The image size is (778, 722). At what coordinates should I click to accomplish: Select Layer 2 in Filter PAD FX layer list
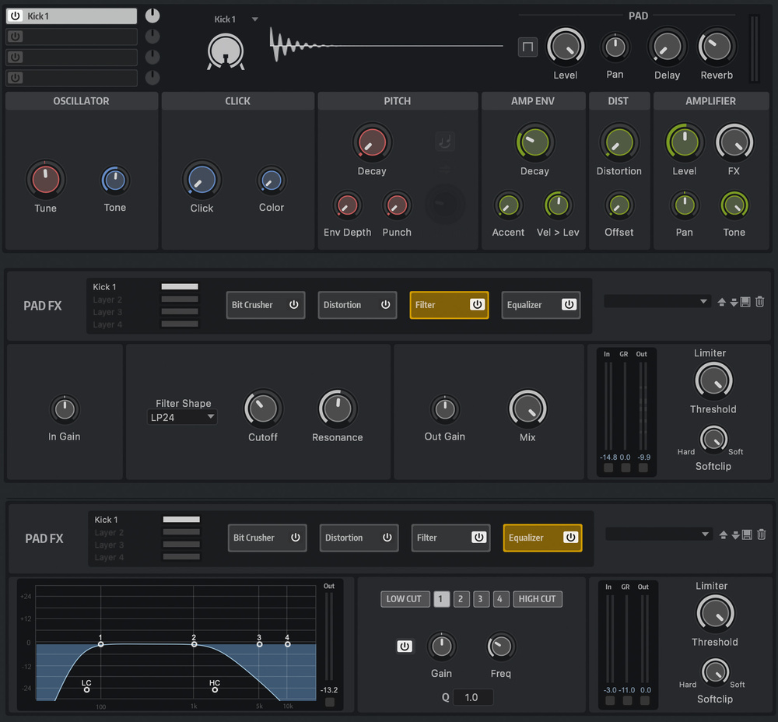(x=107, y=300)
